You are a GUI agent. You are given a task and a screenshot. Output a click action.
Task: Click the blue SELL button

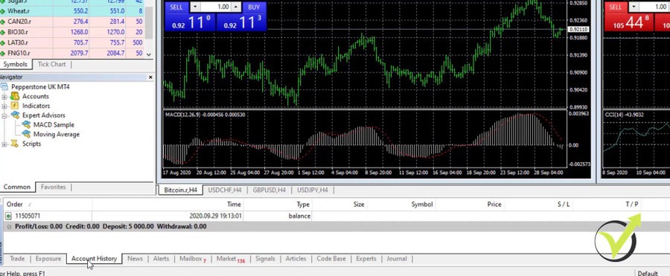176,7
